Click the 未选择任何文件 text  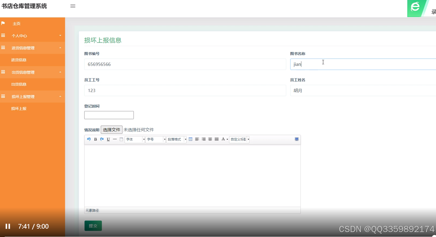(139, 130)
